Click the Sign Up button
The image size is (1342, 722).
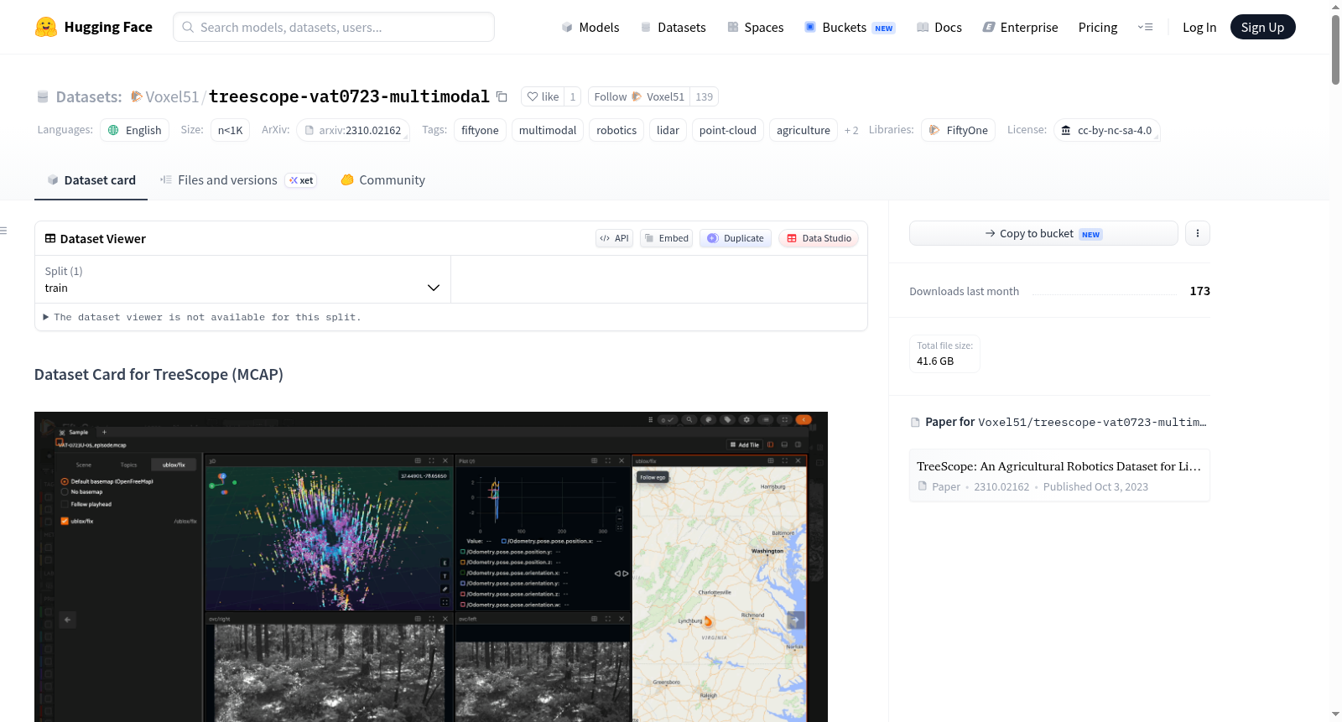(x=1262, y=27)
